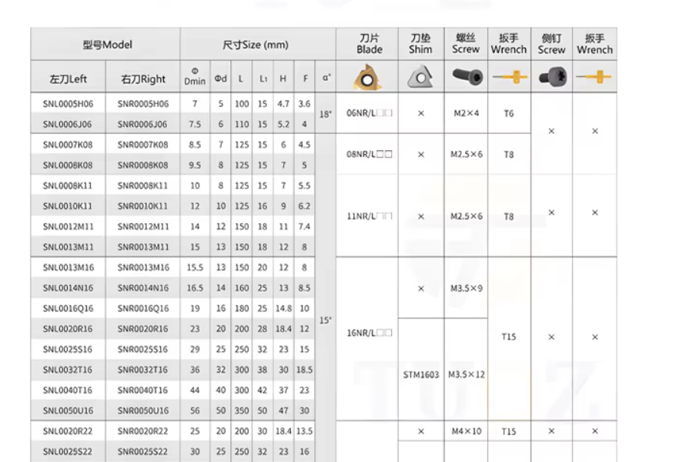Click the T6 wrench cell

click(x=509, y=113)
